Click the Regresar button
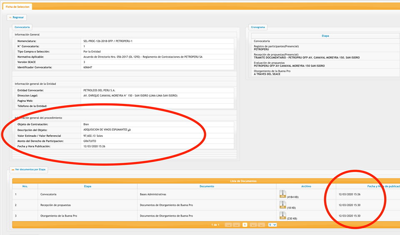400x235 pixels. click(17, 18)
